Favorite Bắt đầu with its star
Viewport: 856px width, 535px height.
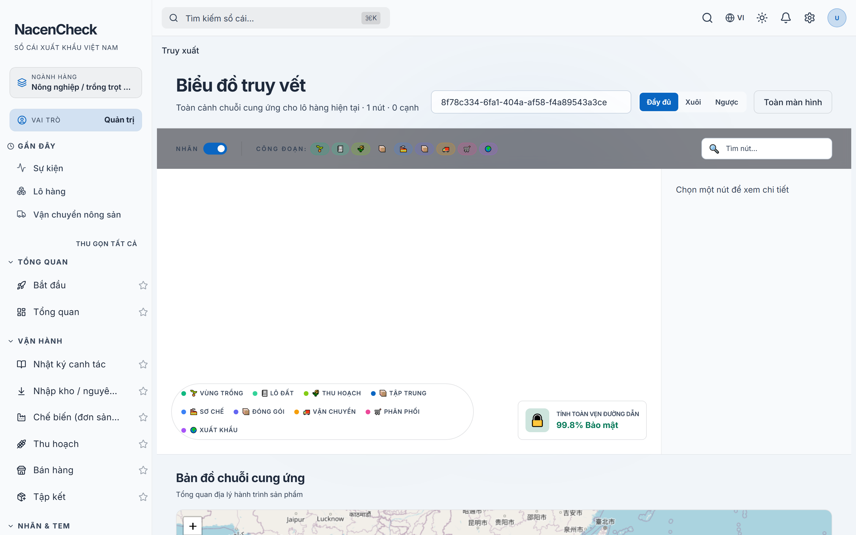click(x=143, y=285)
